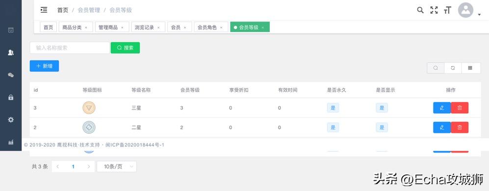Click the id column header
Viewport: 489px width, 191px height.
point(36,90)
